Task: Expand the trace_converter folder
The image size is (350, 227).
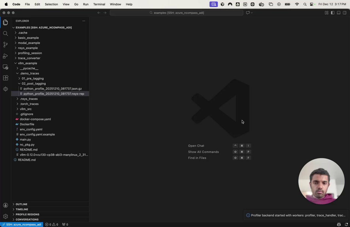Action: pos(50,58)
